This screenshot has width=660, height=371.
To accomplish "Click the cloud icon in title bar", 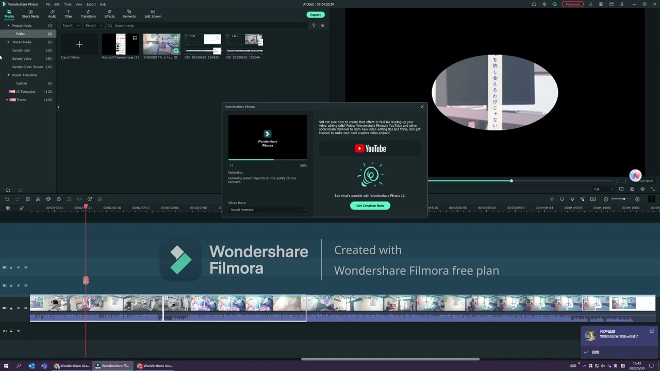I will tap(534, 4).
